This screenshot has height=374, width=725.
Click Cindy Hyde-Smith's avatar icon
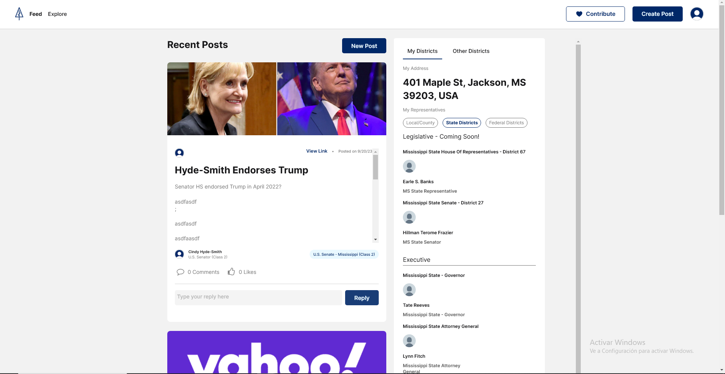(x=179, y=254)
